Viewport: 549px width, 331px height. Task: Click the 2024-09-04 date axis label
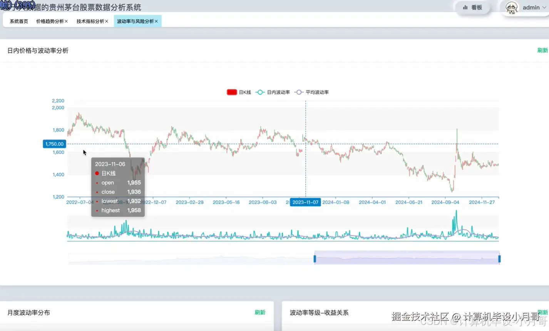(x=445, y=202)
